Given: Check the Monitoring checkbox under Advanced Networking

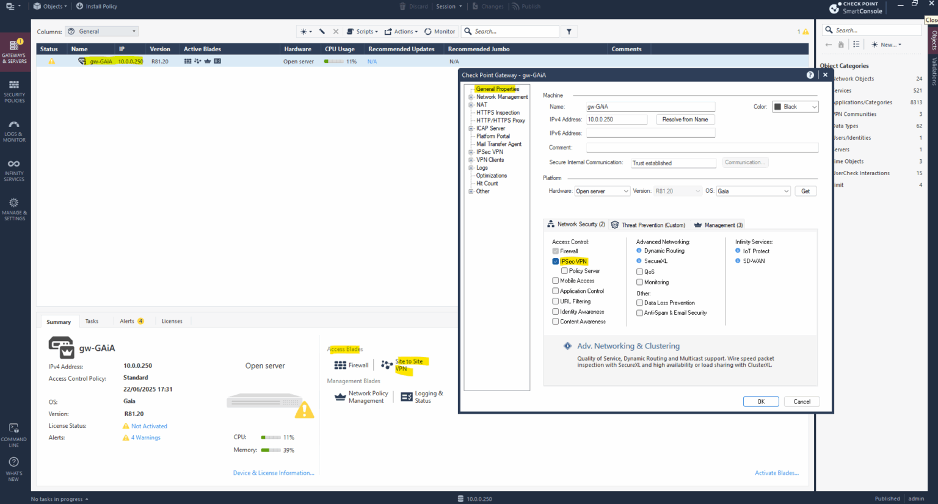Looking at the screenshot, I should [x=640, y=282].
